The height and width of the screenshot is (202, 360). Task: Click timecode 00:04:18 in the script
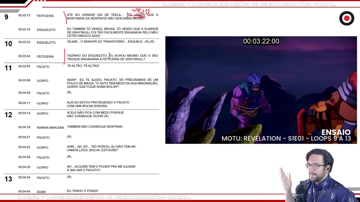24,127
